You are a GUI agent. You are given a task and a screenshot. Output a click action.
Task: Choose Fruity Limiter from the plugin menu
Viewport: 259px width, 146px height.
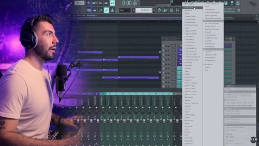pos(189,45)
